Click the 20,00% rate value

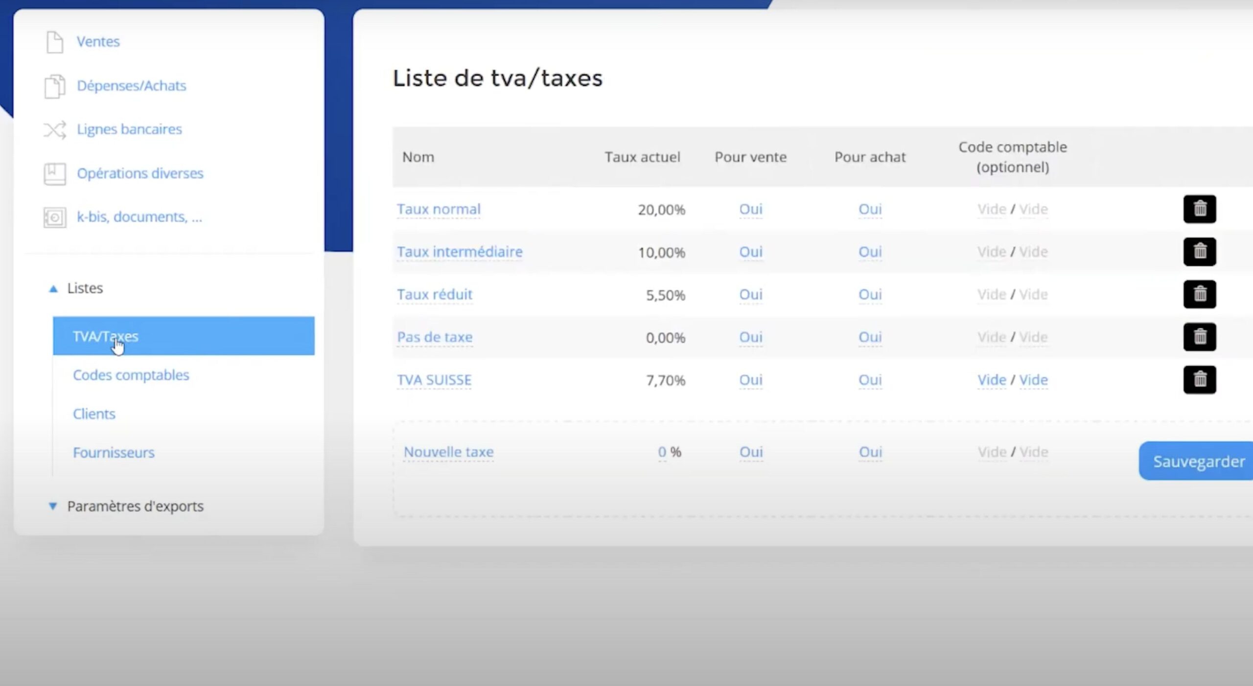(661, 210)
